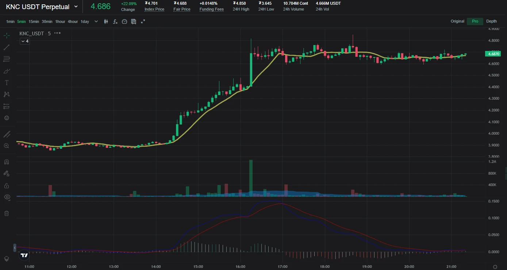Select the 1min timeframe
Viewport: 507px width, 270px height.
[x=10, y=21]
